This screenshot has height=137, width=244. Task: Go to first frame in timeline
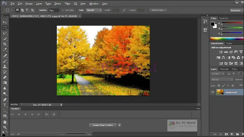[12, 114]
